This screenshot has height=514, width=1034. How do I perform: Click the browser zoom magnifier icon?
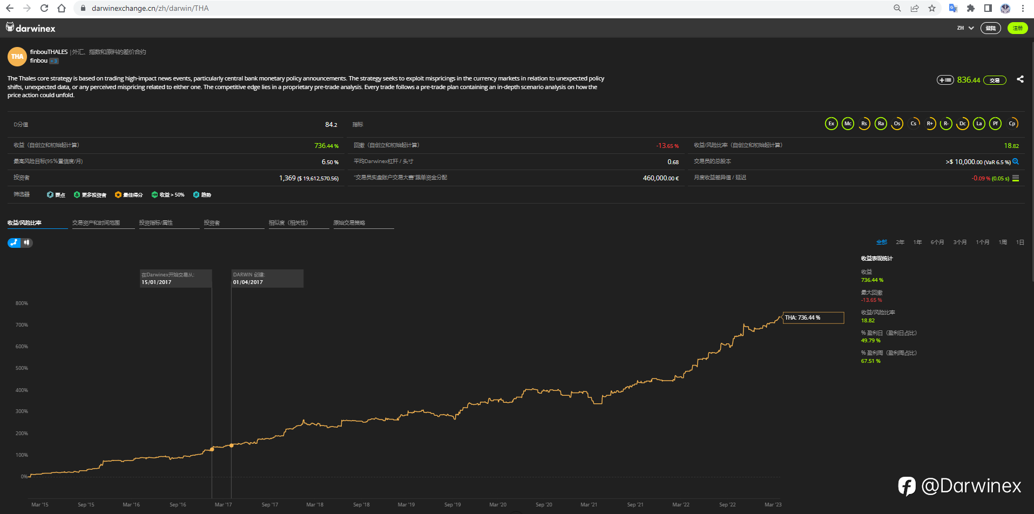pos(897,8)
